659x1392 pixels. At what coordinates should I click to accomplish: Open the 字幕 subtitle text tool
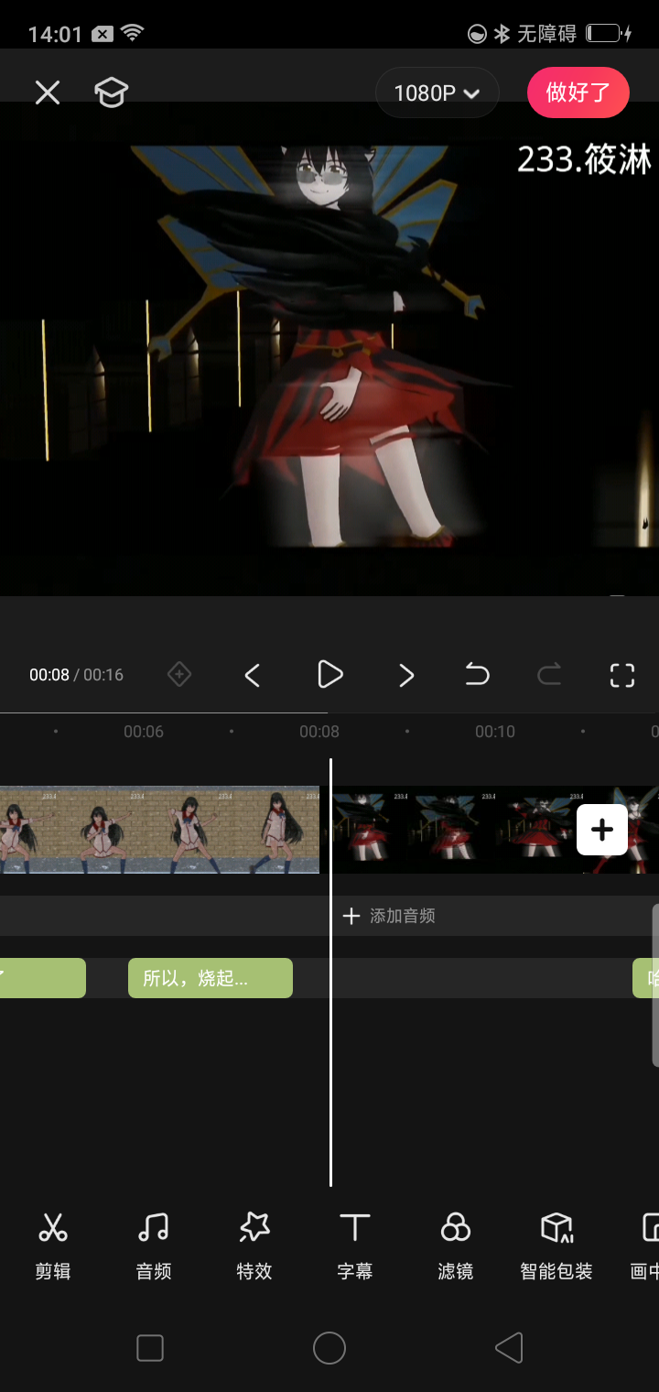pyautogui.click(x=355, y=1244)
